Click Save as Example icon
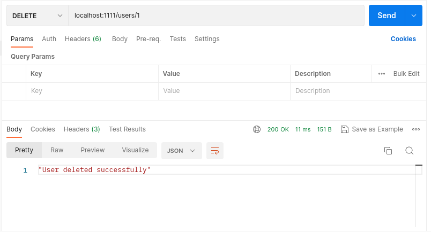431x233 pixels. [x=345, y=129]
